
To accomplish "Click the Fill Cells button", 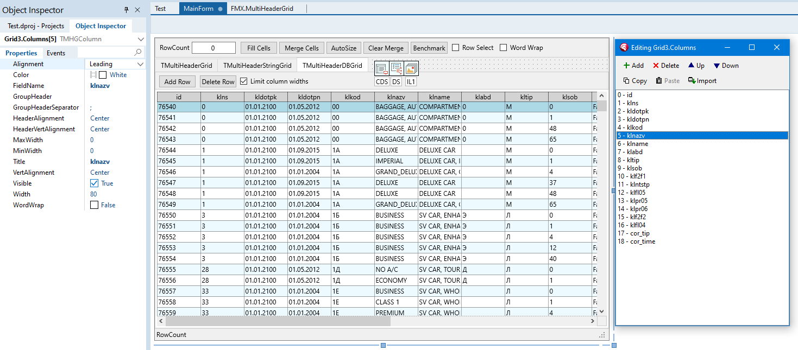I will tap(259, 48).
